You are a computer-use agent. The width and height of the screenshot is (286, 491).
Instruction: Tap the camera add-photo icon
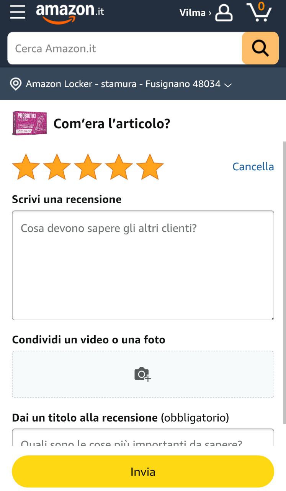[143, 374]
